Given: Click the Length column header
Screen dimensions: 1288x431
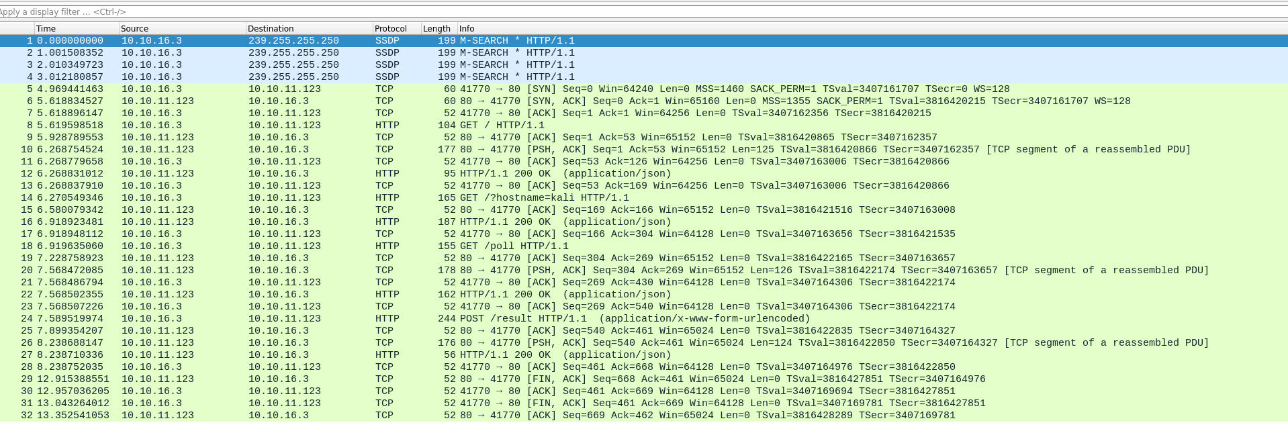Looking at the screenshot, I should 438,28.
